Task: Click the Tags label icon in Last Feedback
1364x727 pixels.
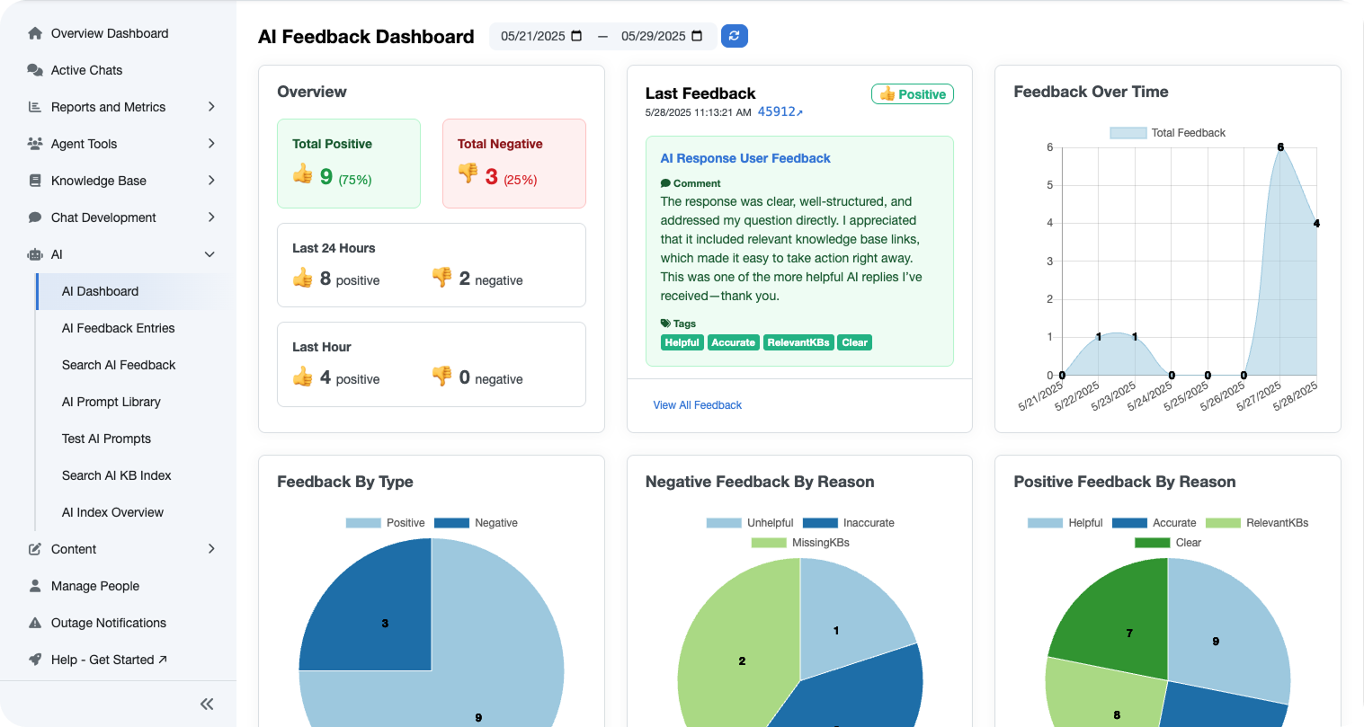Action: click(x=665, y=323)
